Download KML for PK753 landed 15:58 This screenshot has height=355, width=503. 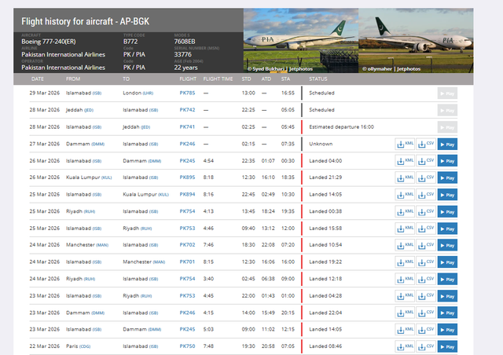point(405,229)
